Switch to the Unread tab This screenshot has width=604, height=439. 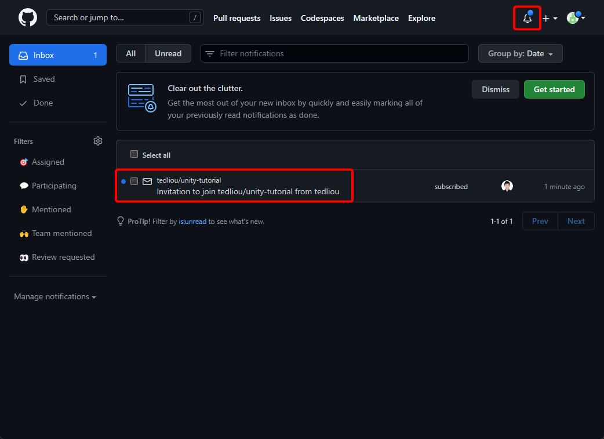(x=168, y=53)
